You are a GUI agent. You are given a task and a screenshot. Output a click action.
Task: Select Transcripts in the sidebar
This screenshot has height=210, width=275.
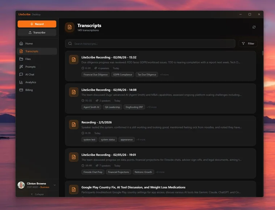(37, 51)
